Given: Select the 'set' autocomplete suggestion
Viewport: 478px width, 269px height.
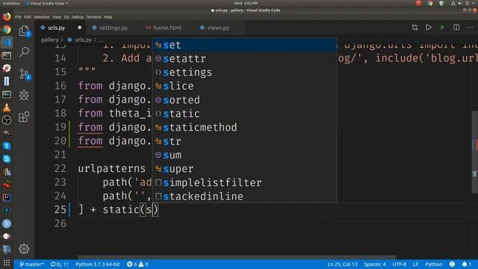Looking at the screenshot, I should 244,45.
